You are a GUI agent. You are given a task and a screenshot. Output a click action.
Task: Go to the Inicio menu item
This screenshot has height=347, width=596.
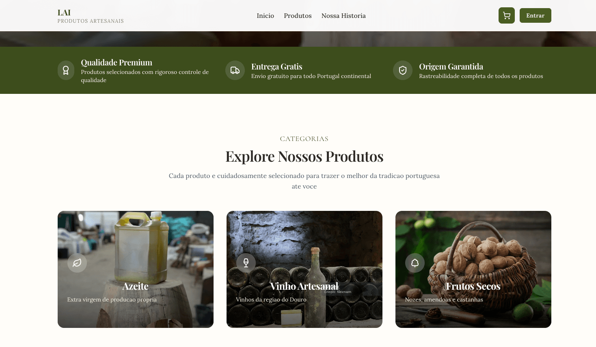[x=266, y=16]
